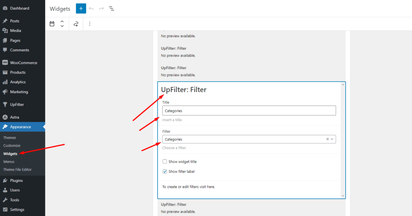
Task: Uncheck the Show filter label checkbox
Action: click(x=165, y=171)
